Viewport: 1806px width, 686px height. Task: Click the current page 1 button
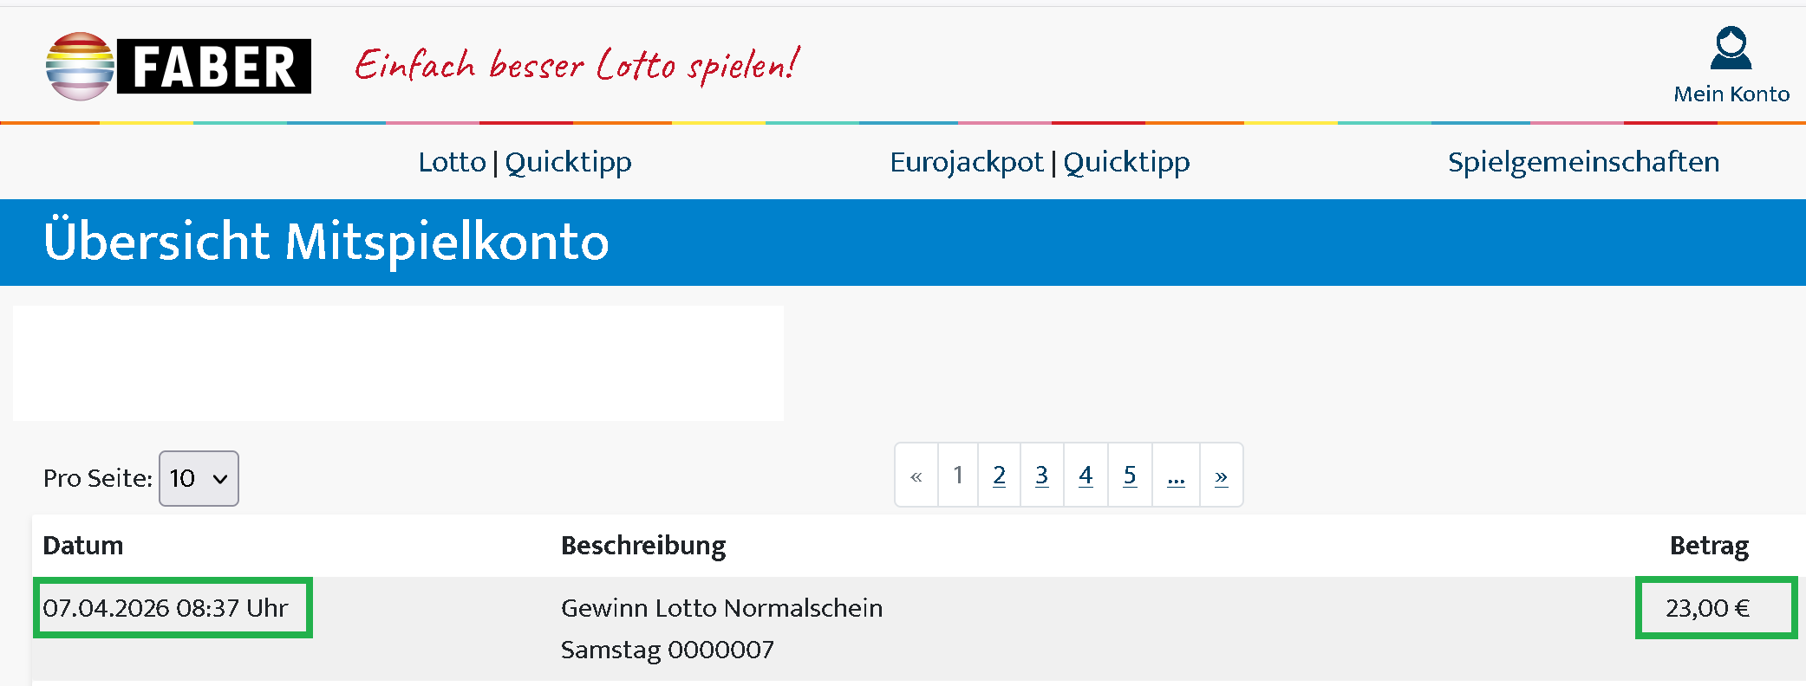coord(958,476)
